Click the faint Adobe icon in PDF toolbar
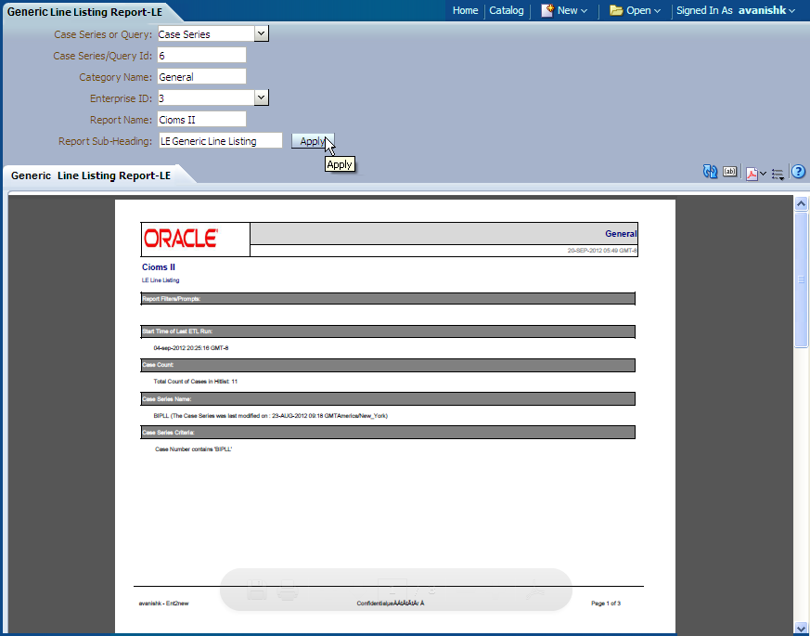Image resolution: width=810 pixels, height=636 pixels. pos(536,590)
